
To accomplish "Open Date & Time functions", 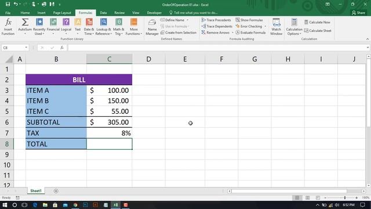I will (89, 27).
